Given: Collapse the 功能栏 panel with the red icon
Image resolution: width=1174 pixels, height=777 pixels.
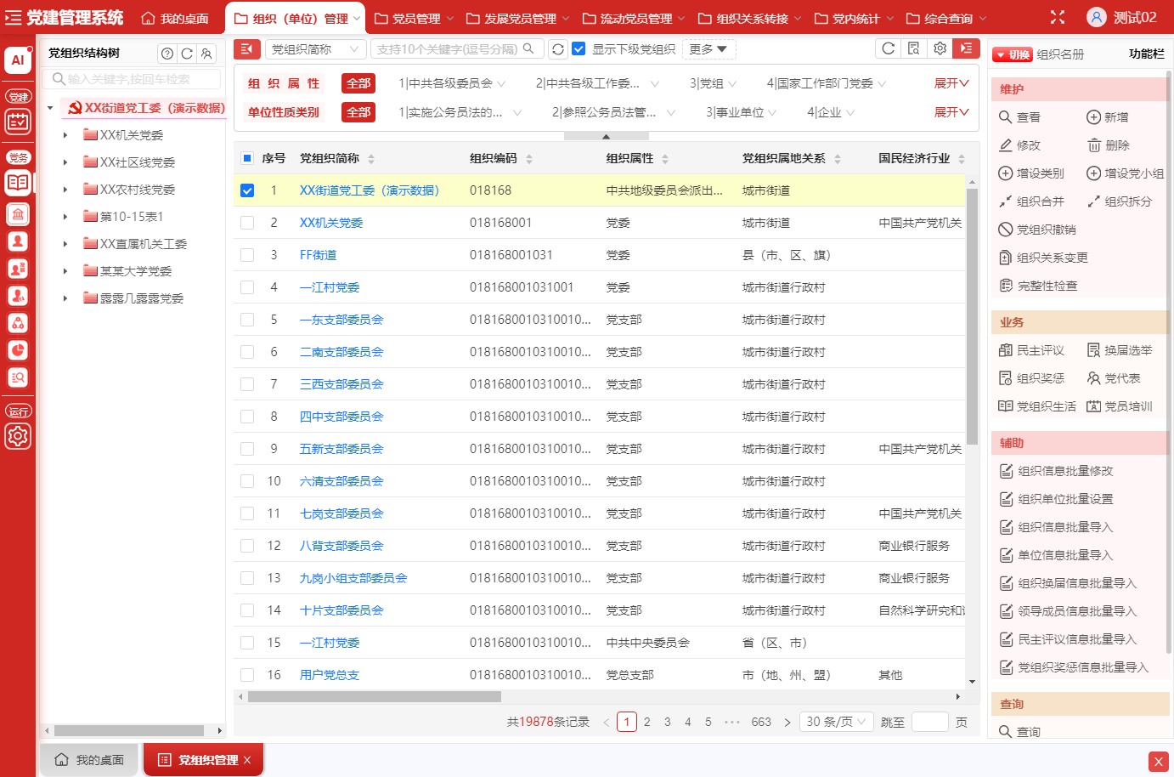Looking at the screenshot, I should [x=966, y=48].
